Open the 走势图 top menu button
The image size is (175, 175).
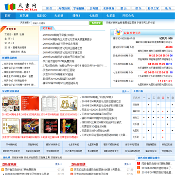94,8
